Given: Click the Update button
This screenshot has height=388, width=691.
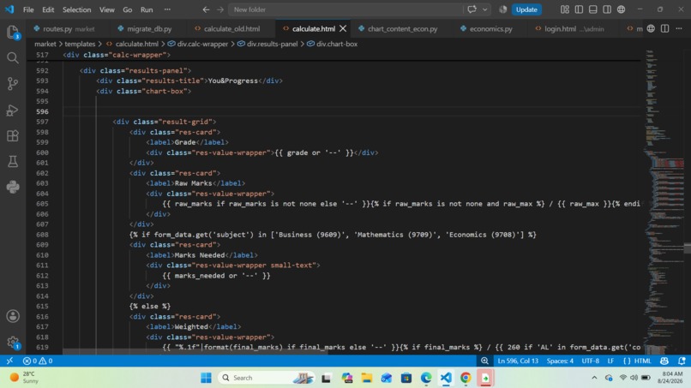Looking at the screenshot, I should coord(526,9).
